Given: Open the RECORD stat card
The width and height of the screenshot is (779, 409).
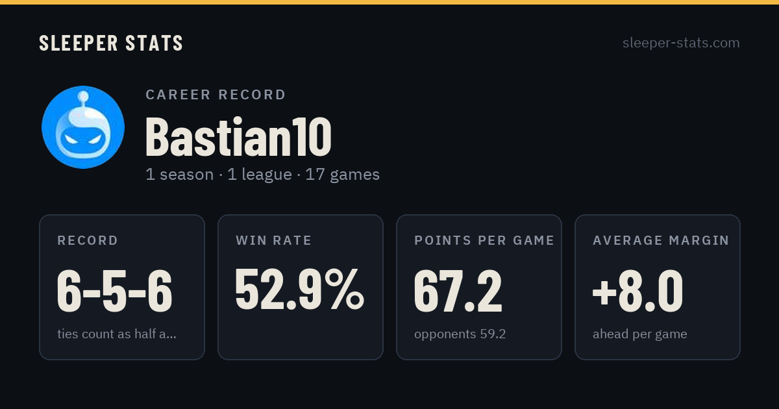Looking at the screenshot, I should click(122, 287).
